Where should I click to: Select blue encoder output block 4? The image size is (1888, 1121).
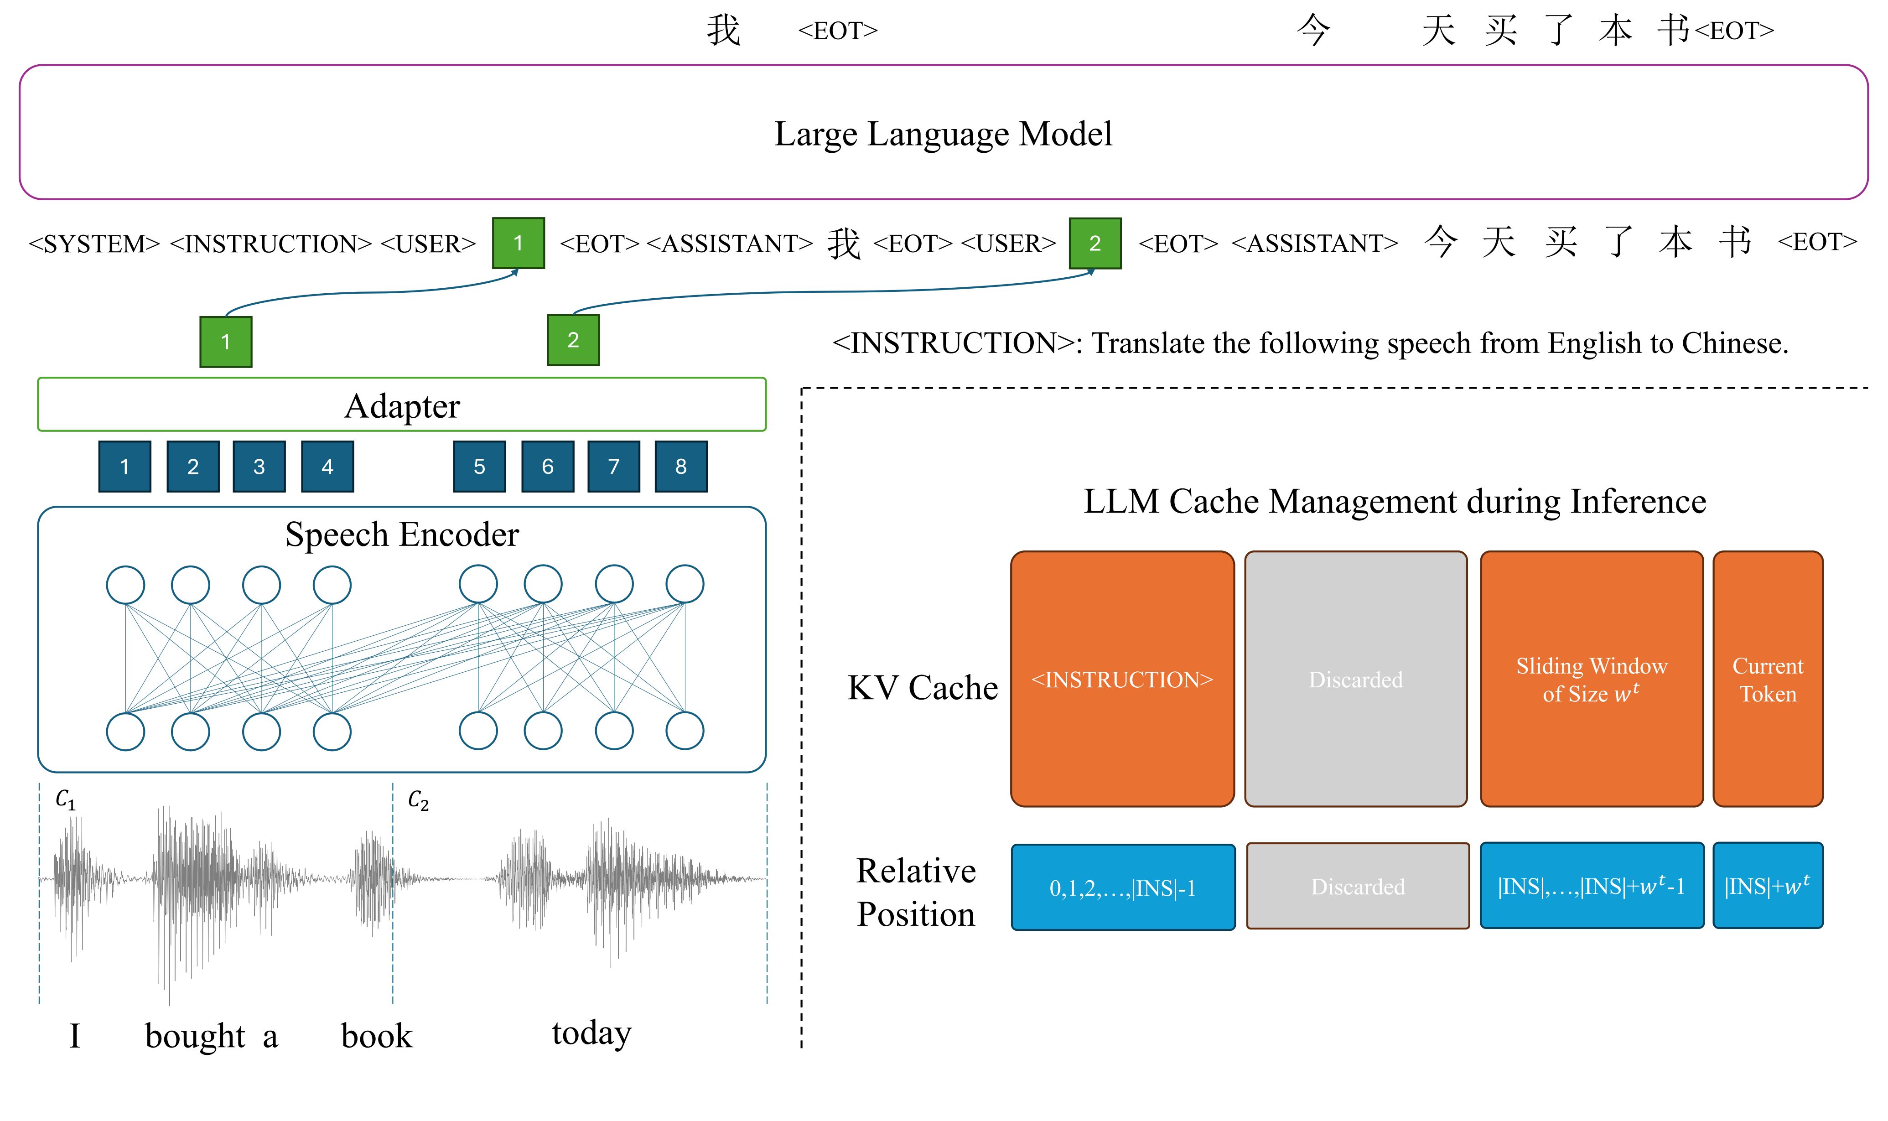click(327, 466)
